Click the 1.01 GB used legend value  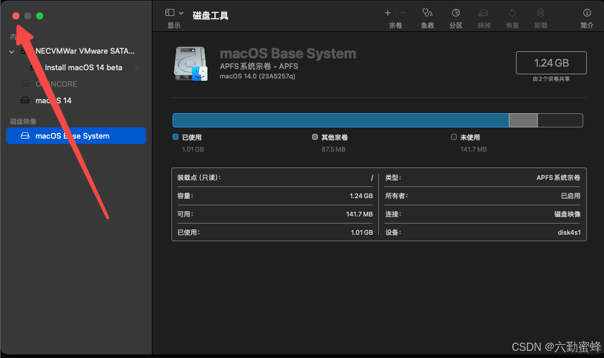coord(193,149)
